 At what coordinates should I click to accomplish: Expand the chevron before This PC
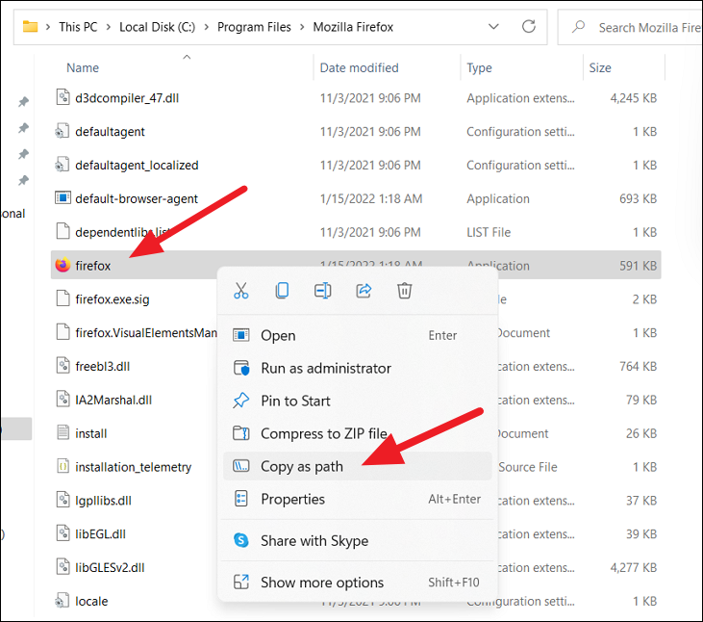(x=48, y=27)
